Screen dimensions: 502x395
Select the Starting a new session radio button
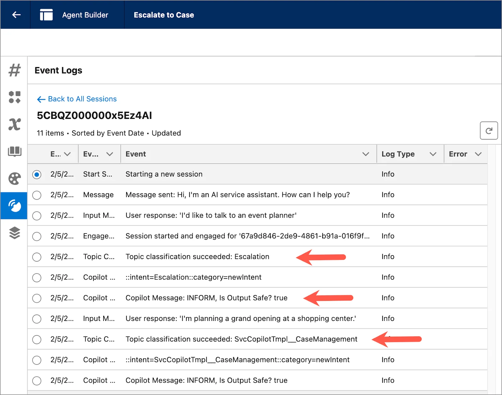pos(37,174)
